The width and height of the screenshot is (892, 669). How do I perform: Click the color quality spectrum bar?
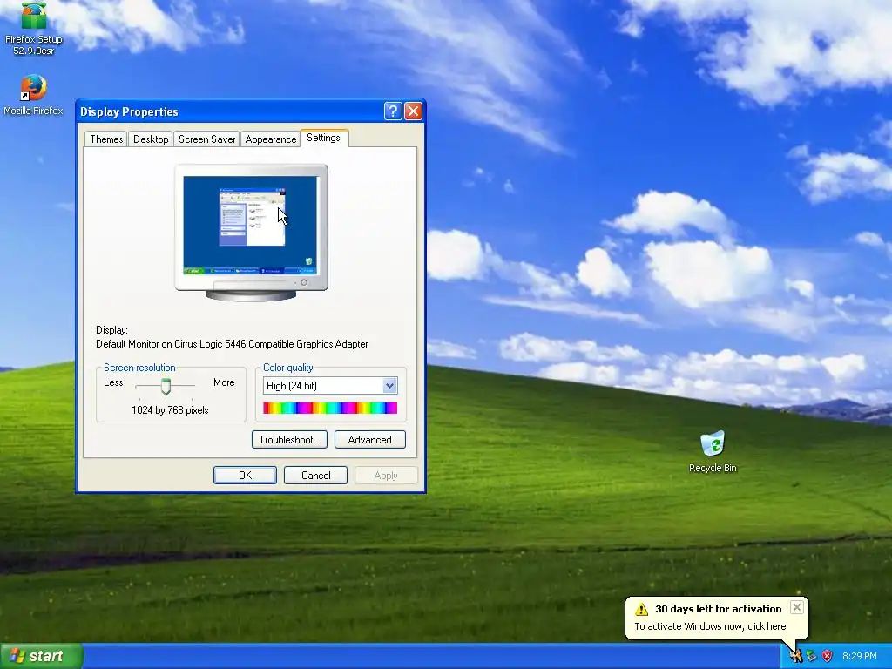(330, 408)
